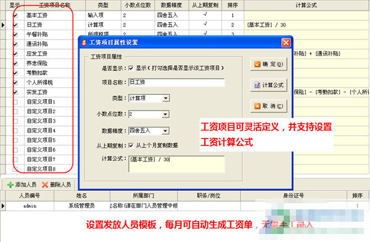The width and height of the screenshot is (370, 242).
Task: Select the admin personnel number cell
Action: (x=30, y=206)
